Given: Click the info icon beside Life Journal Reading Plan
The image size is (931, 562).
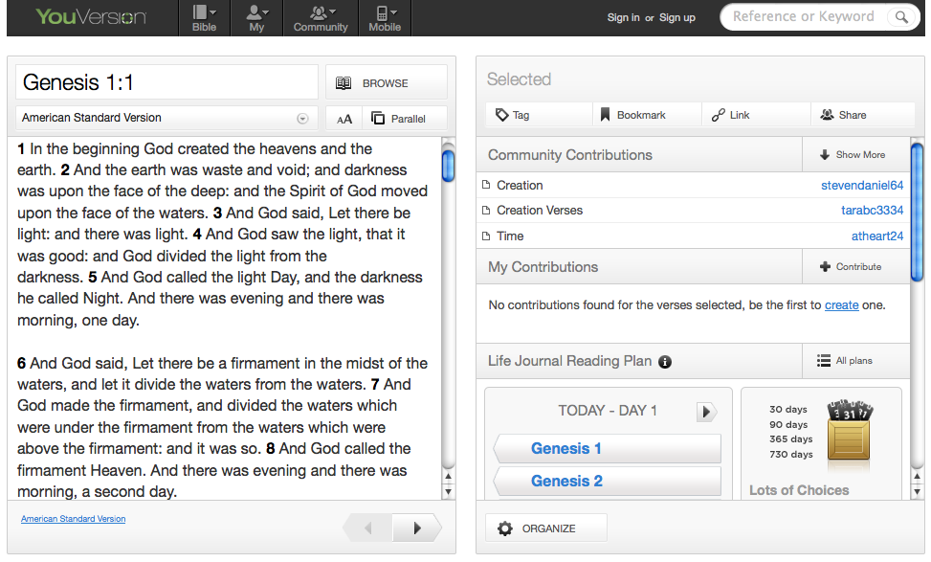Looking at the screenshot, I should (x=665, y=362).
